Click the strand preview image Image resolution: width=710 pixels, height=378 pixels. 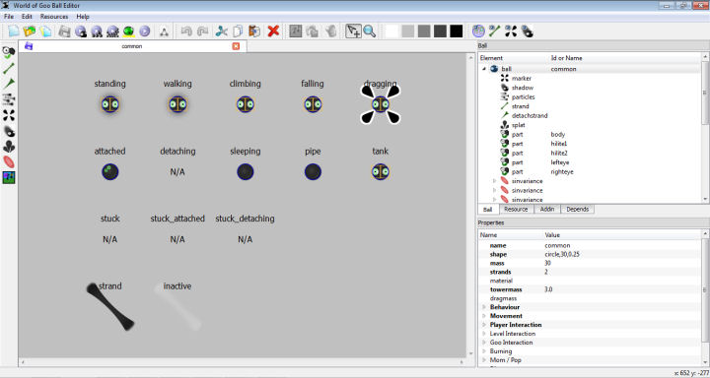tap(110, 306)
